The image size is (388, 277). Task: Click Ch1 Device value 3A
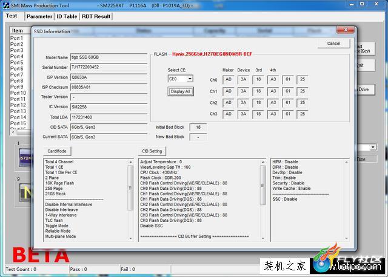tap(244, 91)
